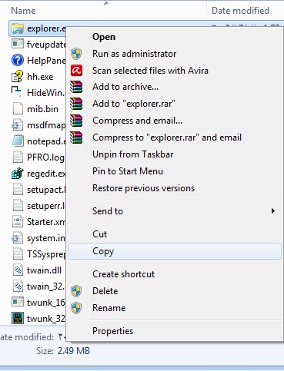284x371 pixels.
Task: Choose Copy from the context menu
Action: coord(175,251)
